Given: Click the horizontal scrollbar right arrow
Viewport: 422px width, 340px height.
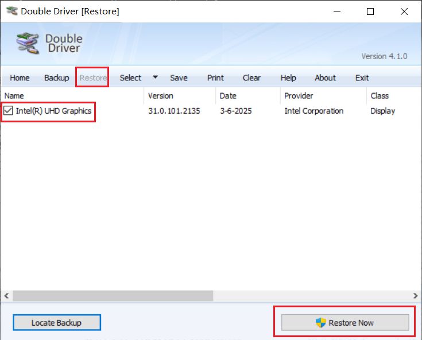Looking at the screenshot, I should [416, 296].
